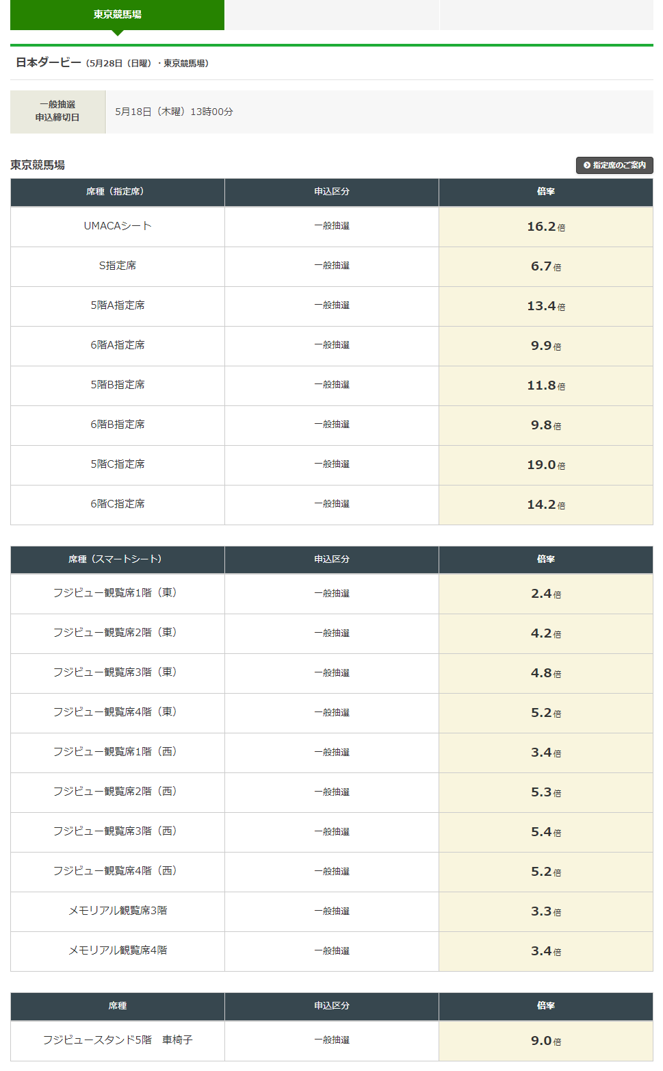
Task: Click the UMACAシート seat row
Action: [x=332, y=227]
